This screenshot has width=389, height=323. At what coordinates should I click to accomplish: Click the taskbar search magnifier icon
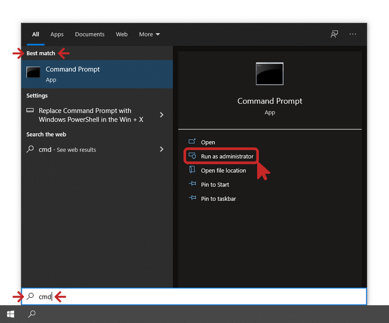pyautogui.click(x=32, y=314)
